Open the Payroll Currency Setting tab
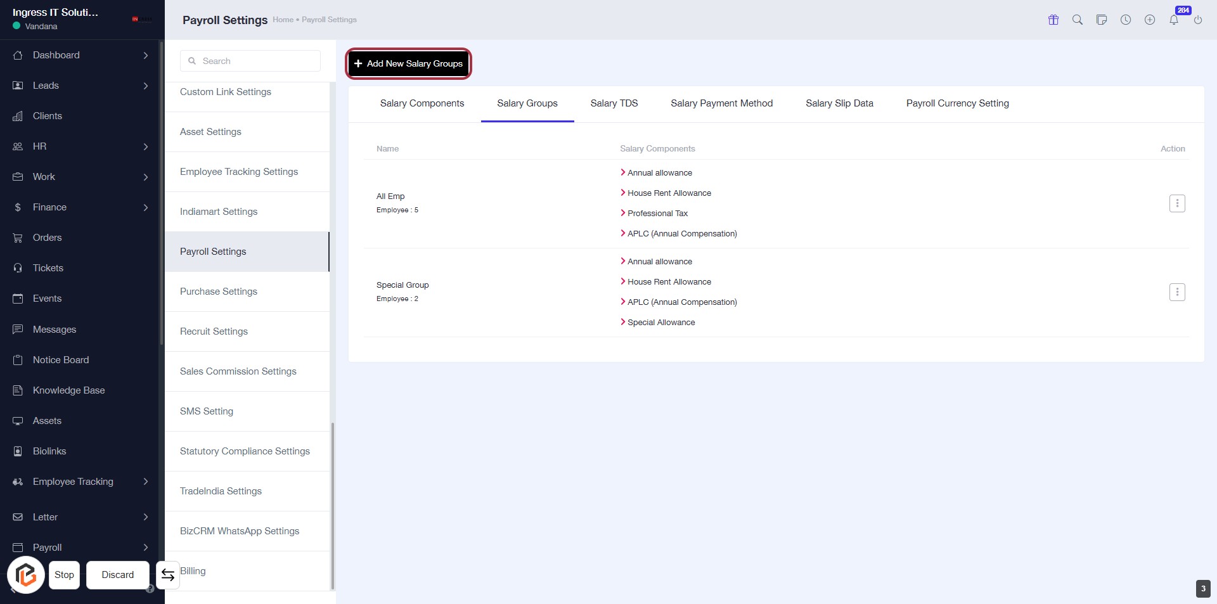This screenshot has height=604, width=1217. pyautogui.click(x=957, y=103)
